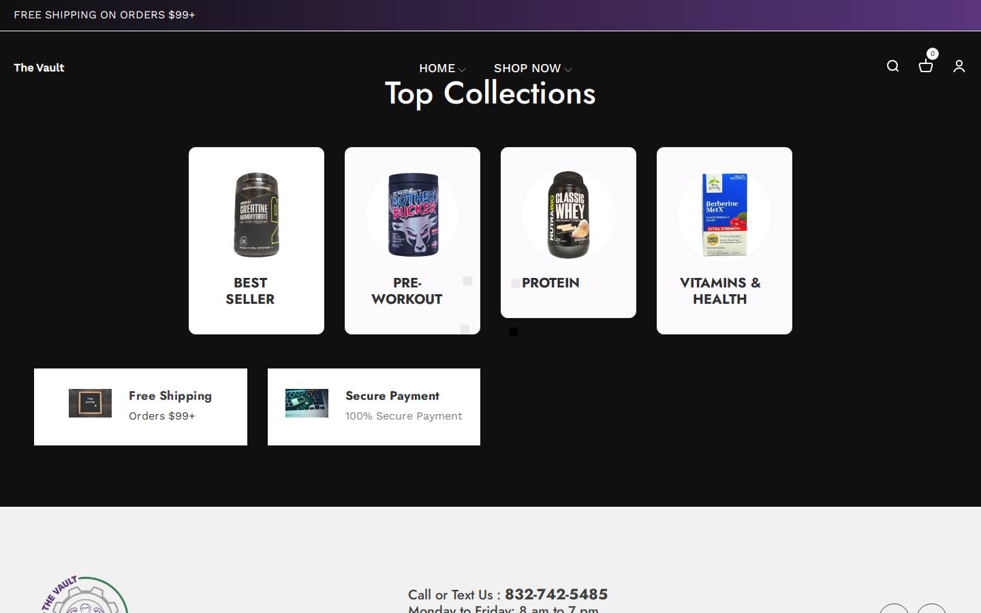Screen dimensions: 981x613
Task: Open the Creatine Monohydrate product image
Action: click(256, 215)
